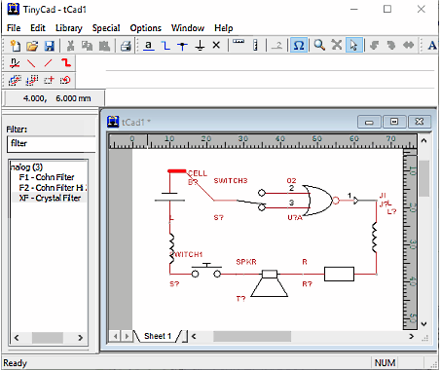Toggle the arrow selection tool
This screenshot has width=441, height=370.
(x=353, y=45)
